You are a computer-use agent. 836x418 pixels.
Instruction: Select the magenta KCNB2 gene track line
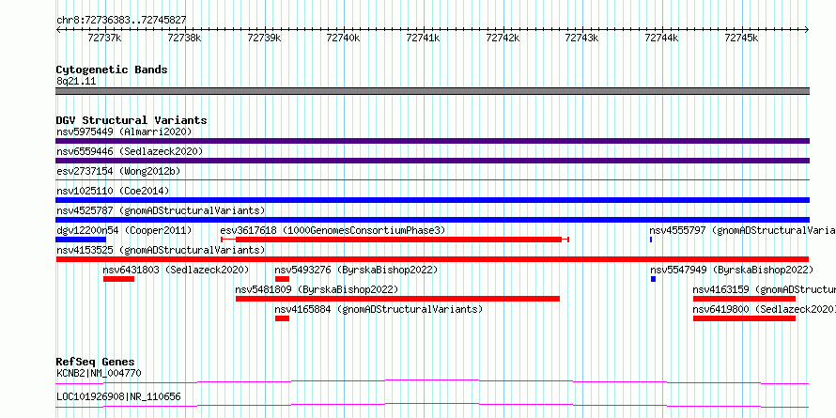tap(432, 381)
